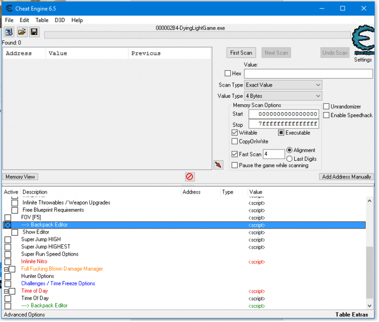Open the D3D menu

[x=60, y=20]
